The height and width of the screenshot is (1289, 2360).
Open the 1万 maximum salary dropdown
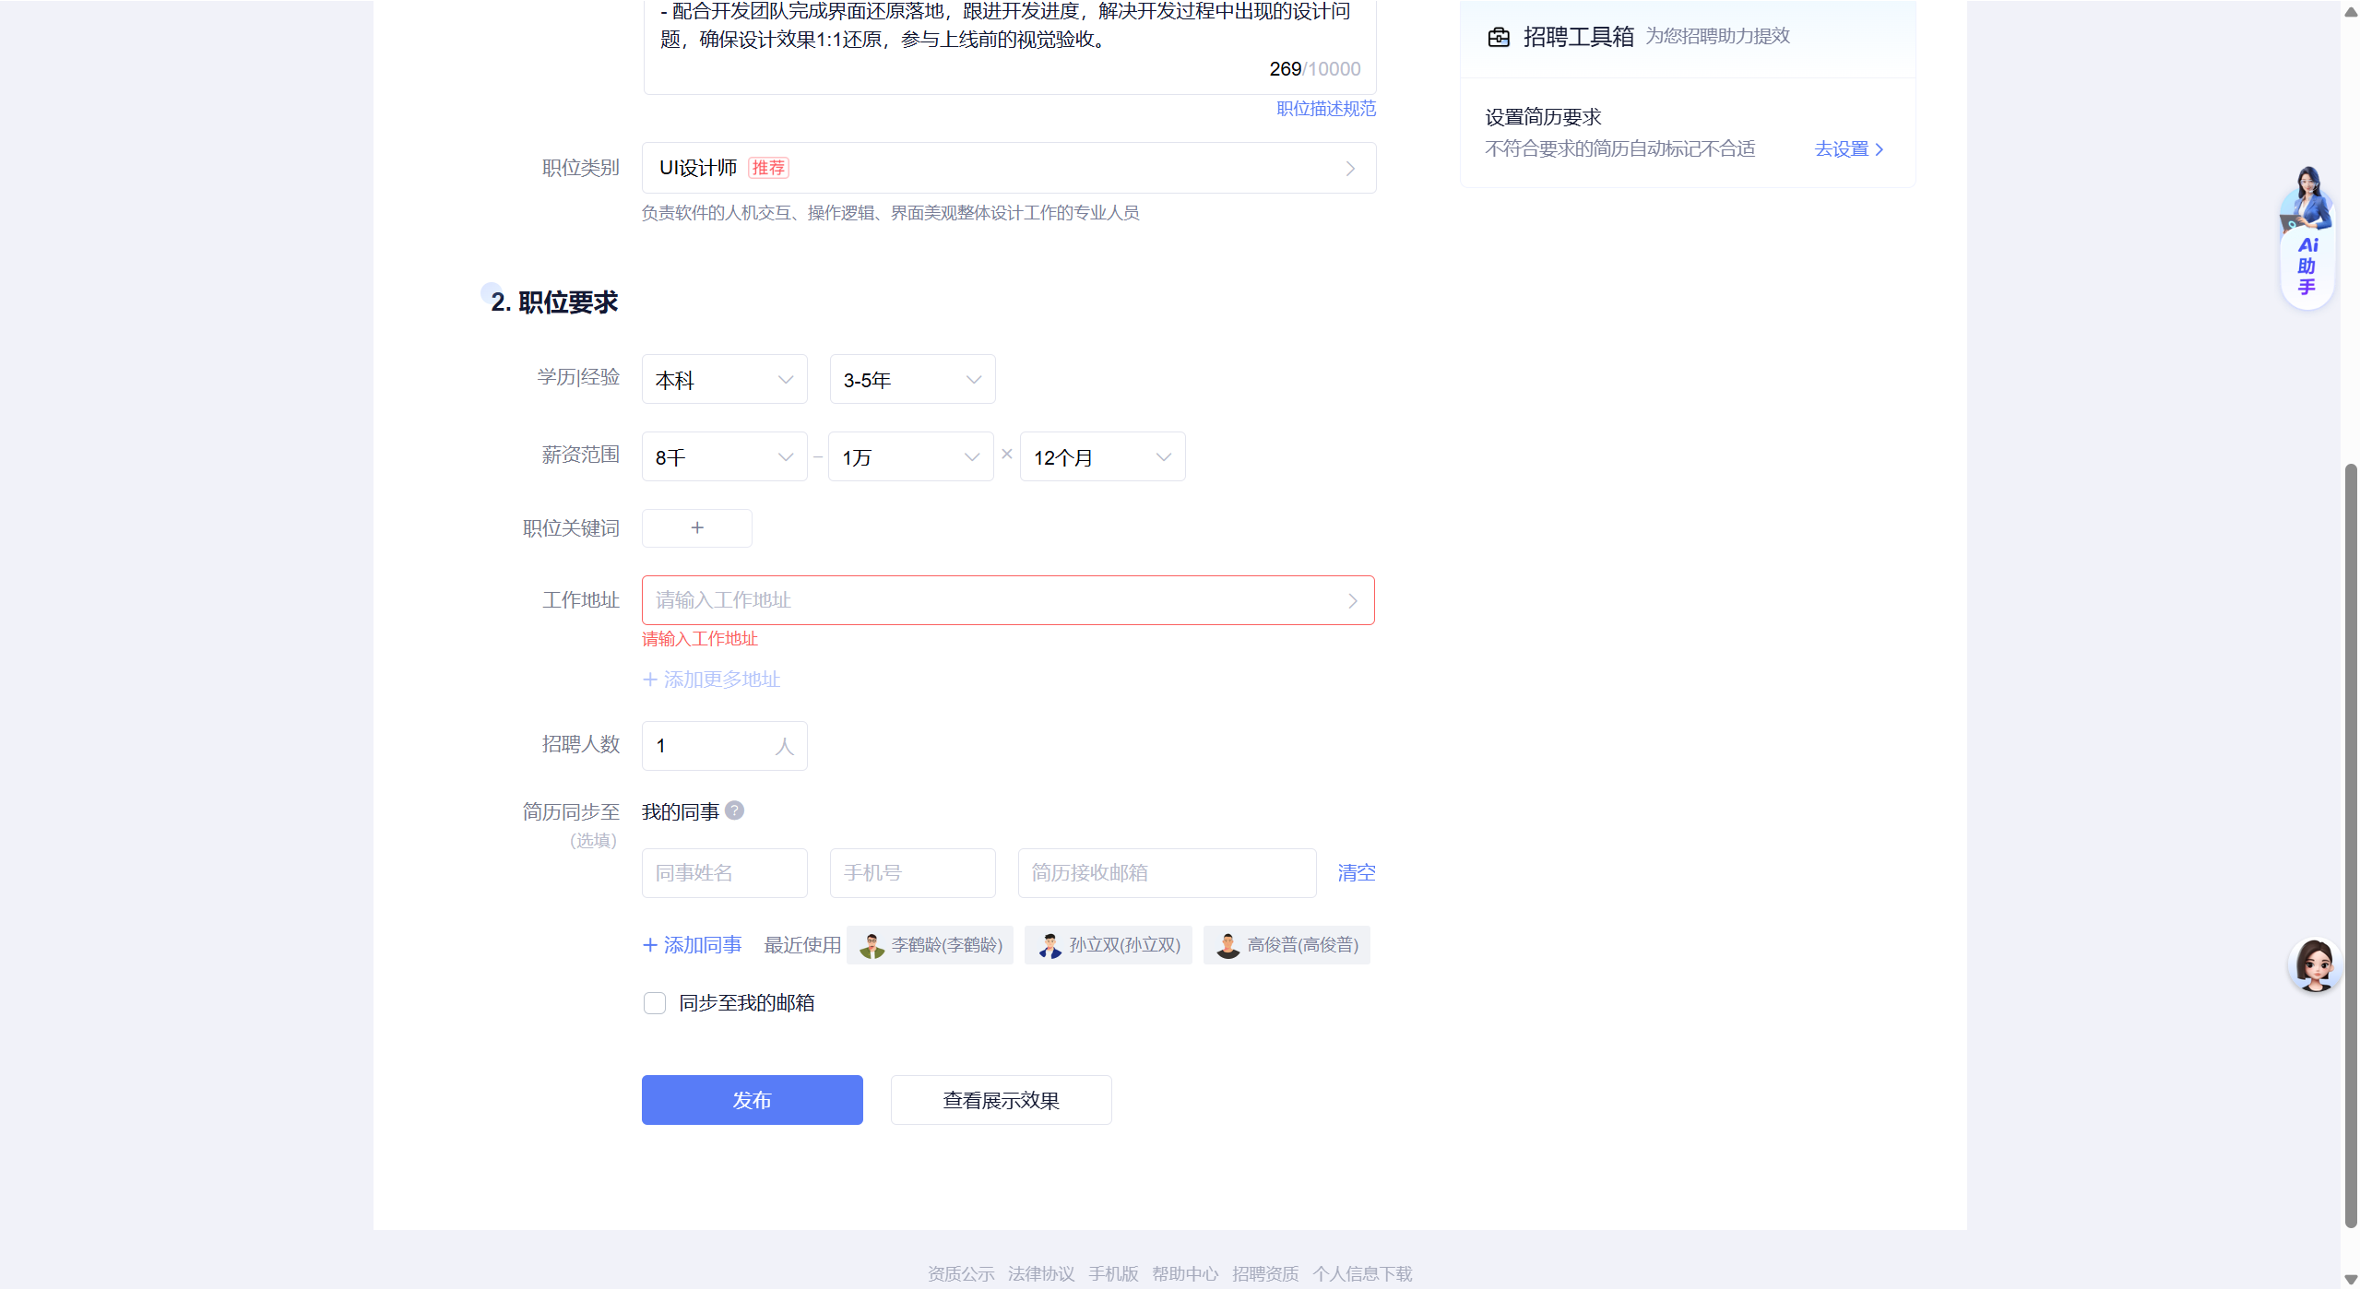910,457
